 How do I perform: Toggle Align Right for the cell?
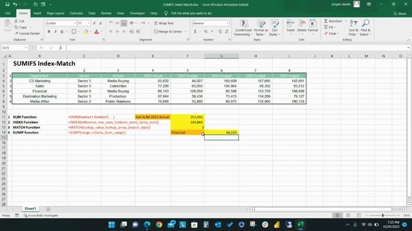(124, 31)
